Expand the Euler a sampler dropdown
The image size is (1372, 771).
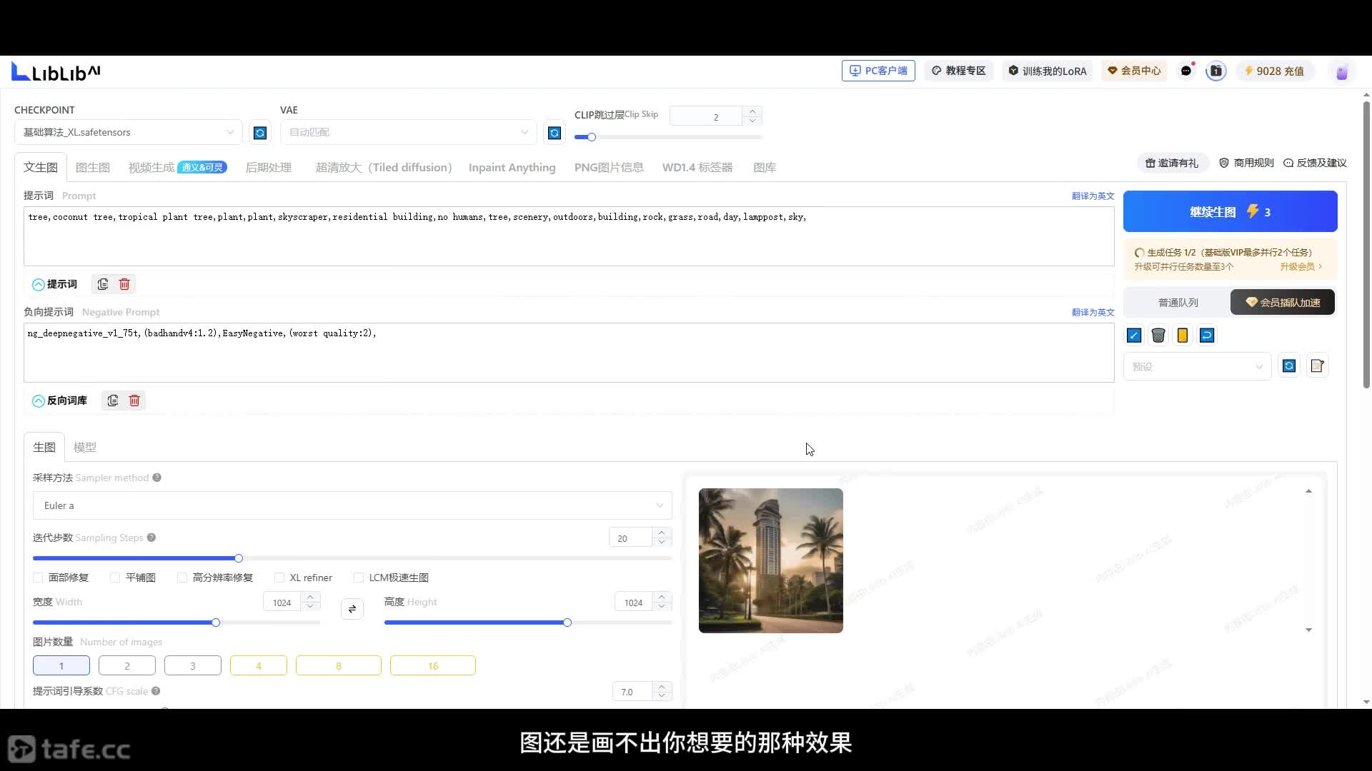pyautogui.click(x=352, y=505)
